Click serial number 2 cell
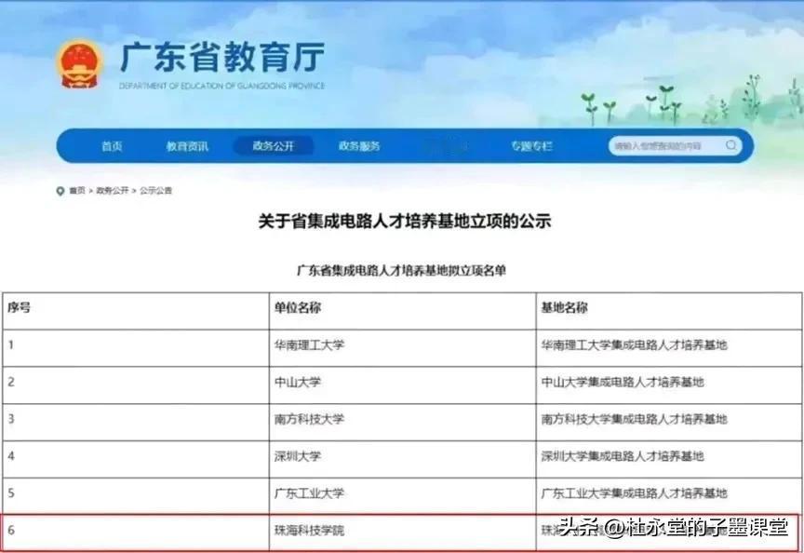 [x=136, y=384]
